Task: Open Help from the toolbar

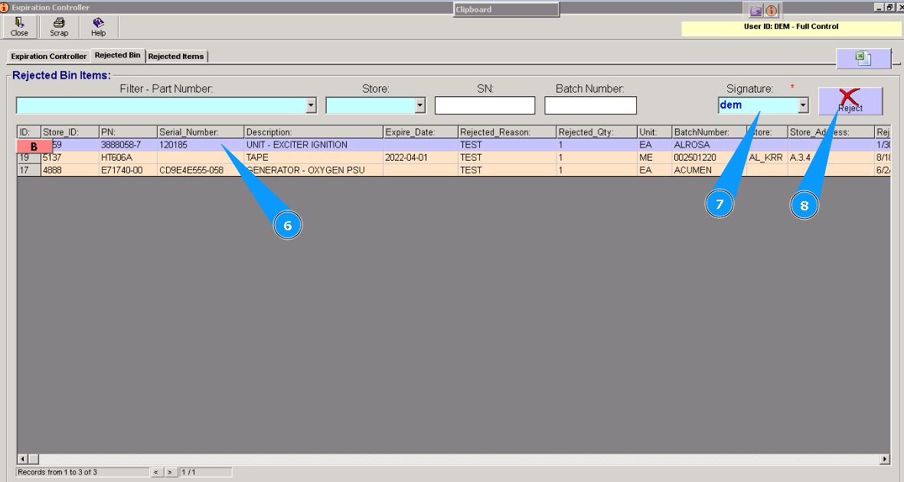Action: click(99, 27)
